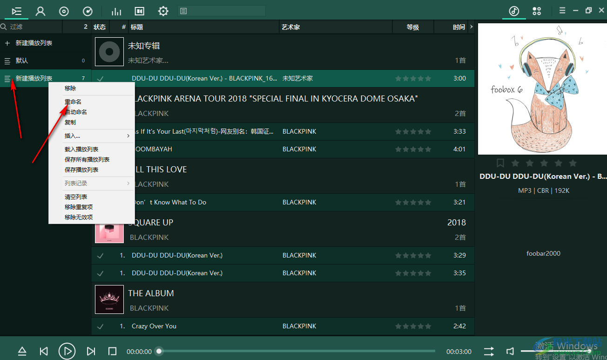Choose 载入播放列表 in the context menu
This screenshot has height=360, width=607.
click(81, 149)
